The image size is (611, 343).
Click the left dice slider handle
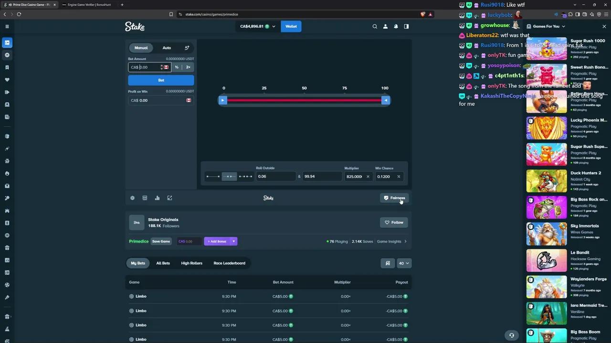(222, 100)
